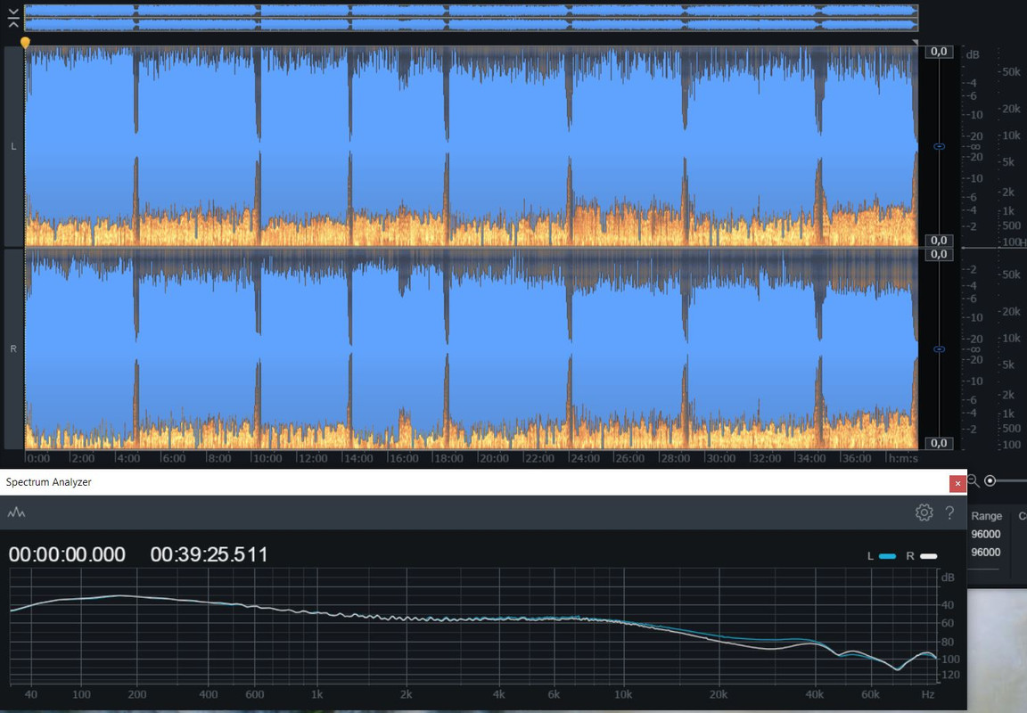Open Spectrum Analyzer settings gear
This screenshot has height=713, width=1027.
[924, 512]
